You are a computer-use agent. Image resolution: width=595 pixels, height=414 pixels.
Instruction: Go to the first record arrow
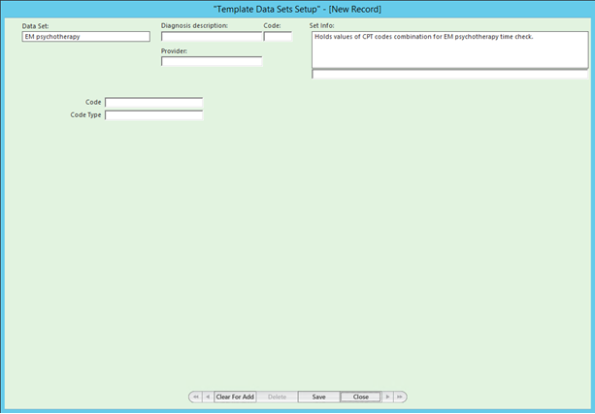195,397
